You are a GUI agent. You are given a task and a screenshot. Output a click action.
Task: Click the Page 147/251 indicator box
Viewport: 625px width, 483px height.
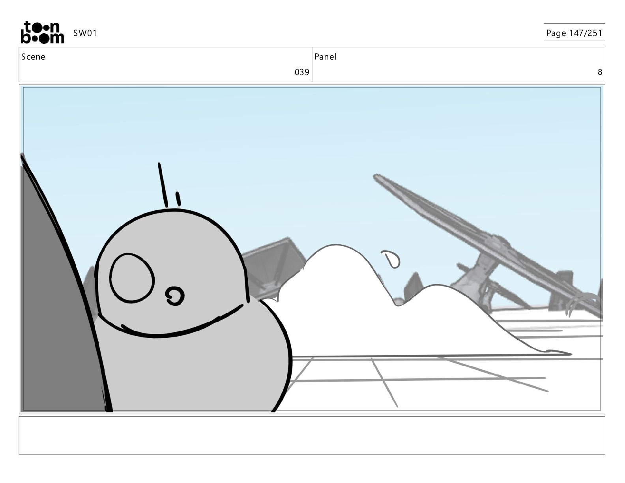[574, 32]
